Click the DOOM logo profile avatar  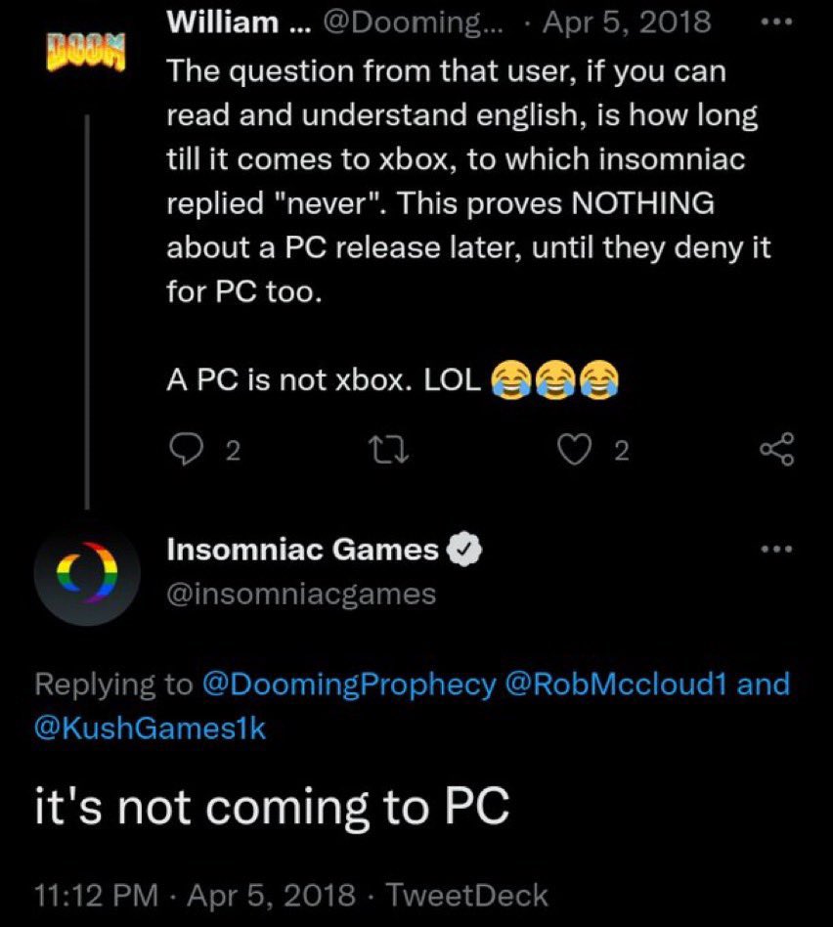point(86,52)
